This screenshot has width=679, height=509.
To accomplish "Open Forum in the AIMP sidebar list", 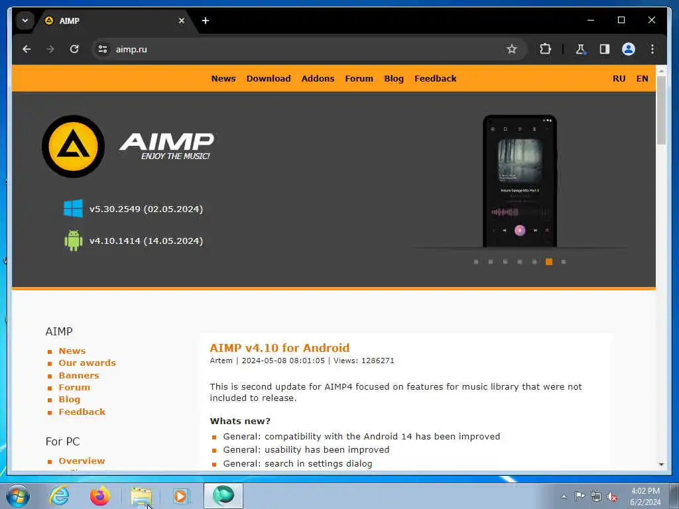I will 74,387.
